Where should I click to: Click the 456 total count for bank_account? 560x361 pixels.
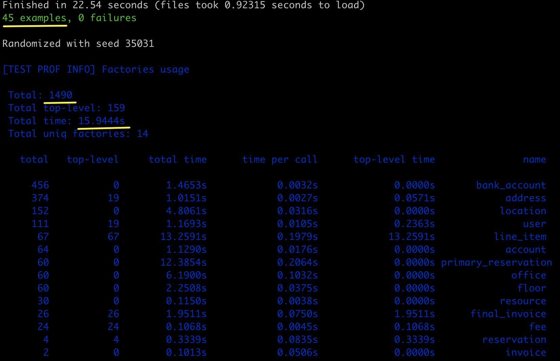click(x=40, y=186)
